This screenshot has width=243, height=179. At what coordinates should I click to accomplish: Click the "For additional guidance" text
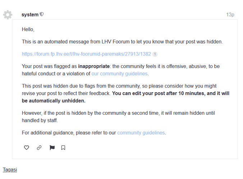[x=69, y=132]
